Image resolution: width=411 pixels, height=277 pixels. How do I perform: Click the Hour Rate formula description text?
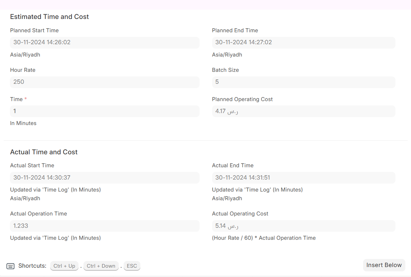264,238
